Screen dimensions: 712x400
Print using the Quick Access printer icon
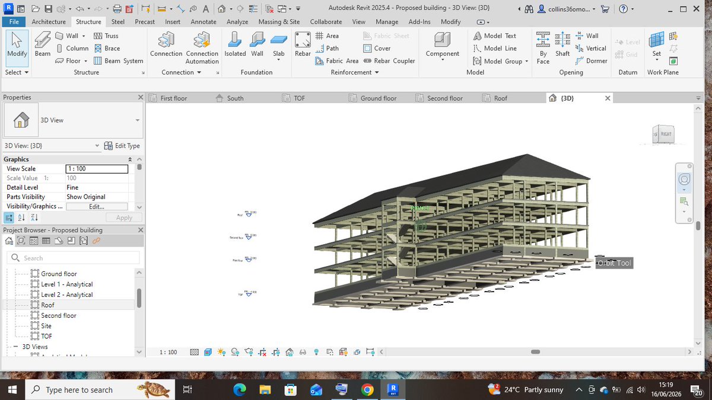coord(117,9)
